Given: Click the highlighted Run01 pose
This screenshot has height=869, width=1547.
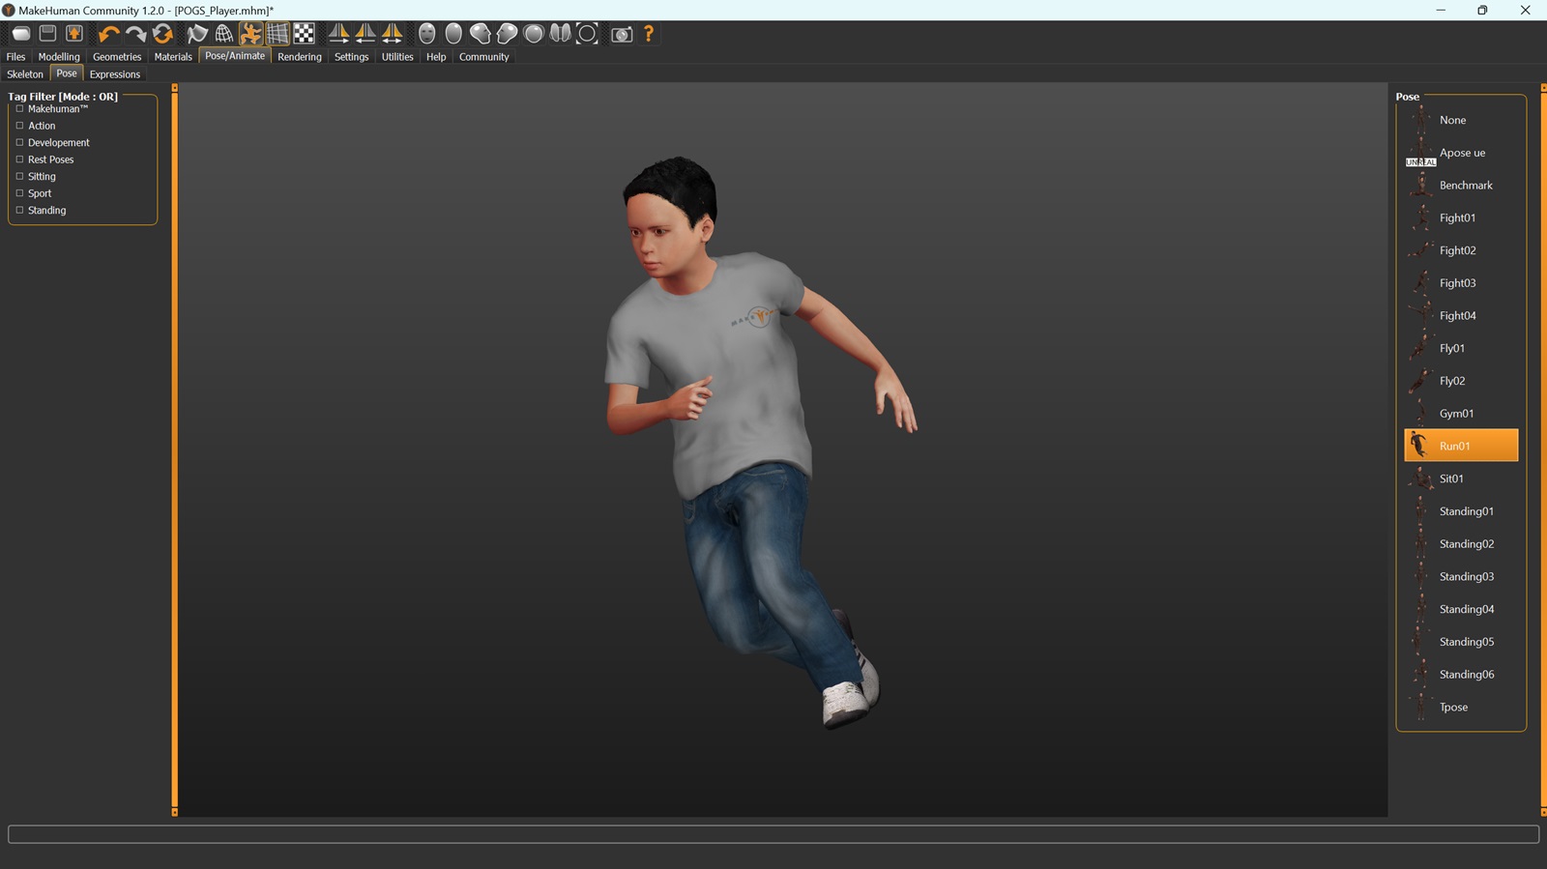Looking at the screenshot, I should click(x=1461, y=446).
